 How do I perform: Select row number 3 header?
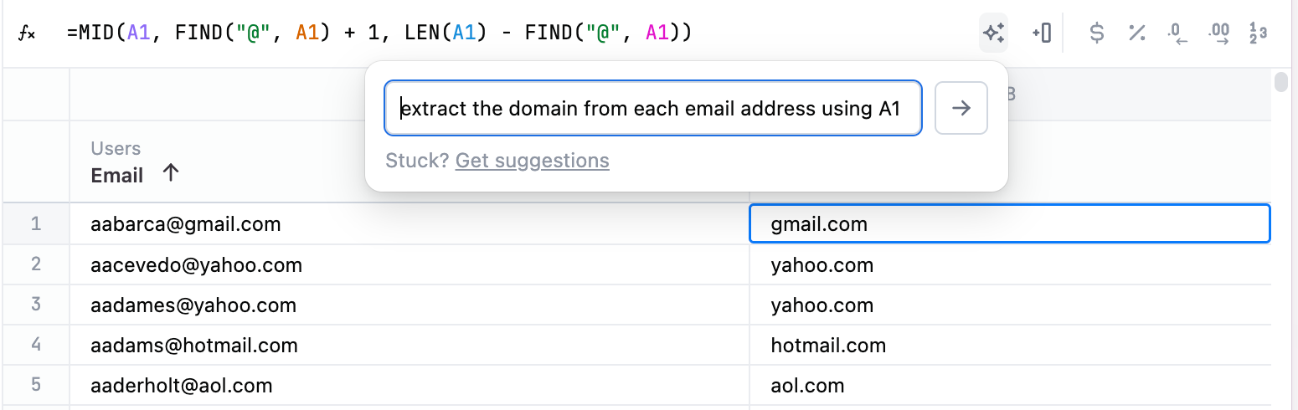[x=35, y=305]
